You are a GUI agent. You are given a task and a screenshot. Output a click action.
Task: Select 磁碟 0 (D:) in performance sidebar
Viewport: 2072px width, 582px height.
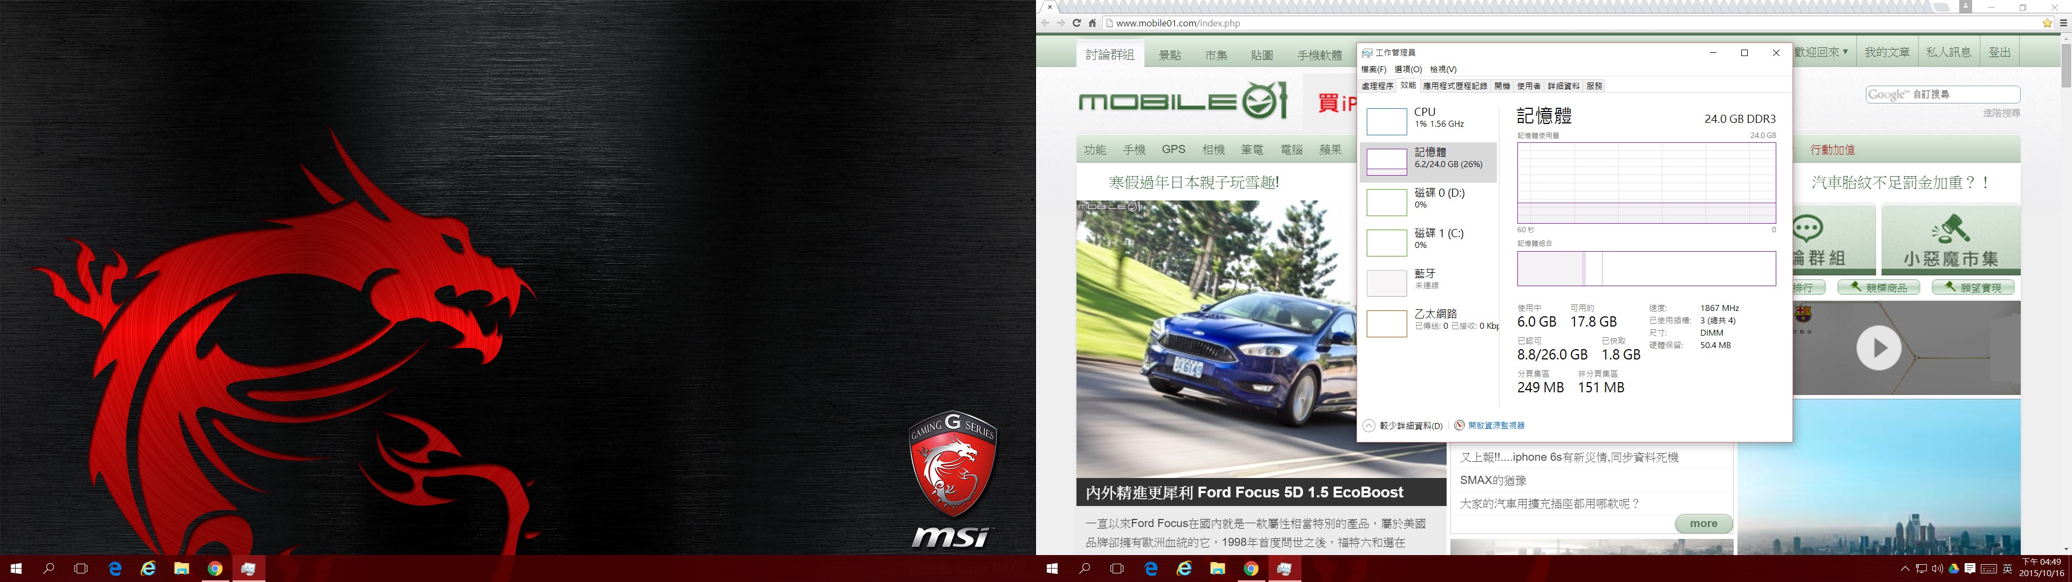(x=1428, y=202)
